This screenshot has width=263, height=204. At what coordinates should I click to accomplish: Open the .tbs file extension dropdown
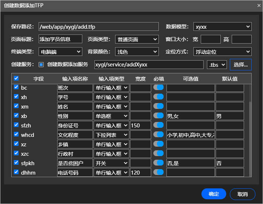(x=217, y=65)
